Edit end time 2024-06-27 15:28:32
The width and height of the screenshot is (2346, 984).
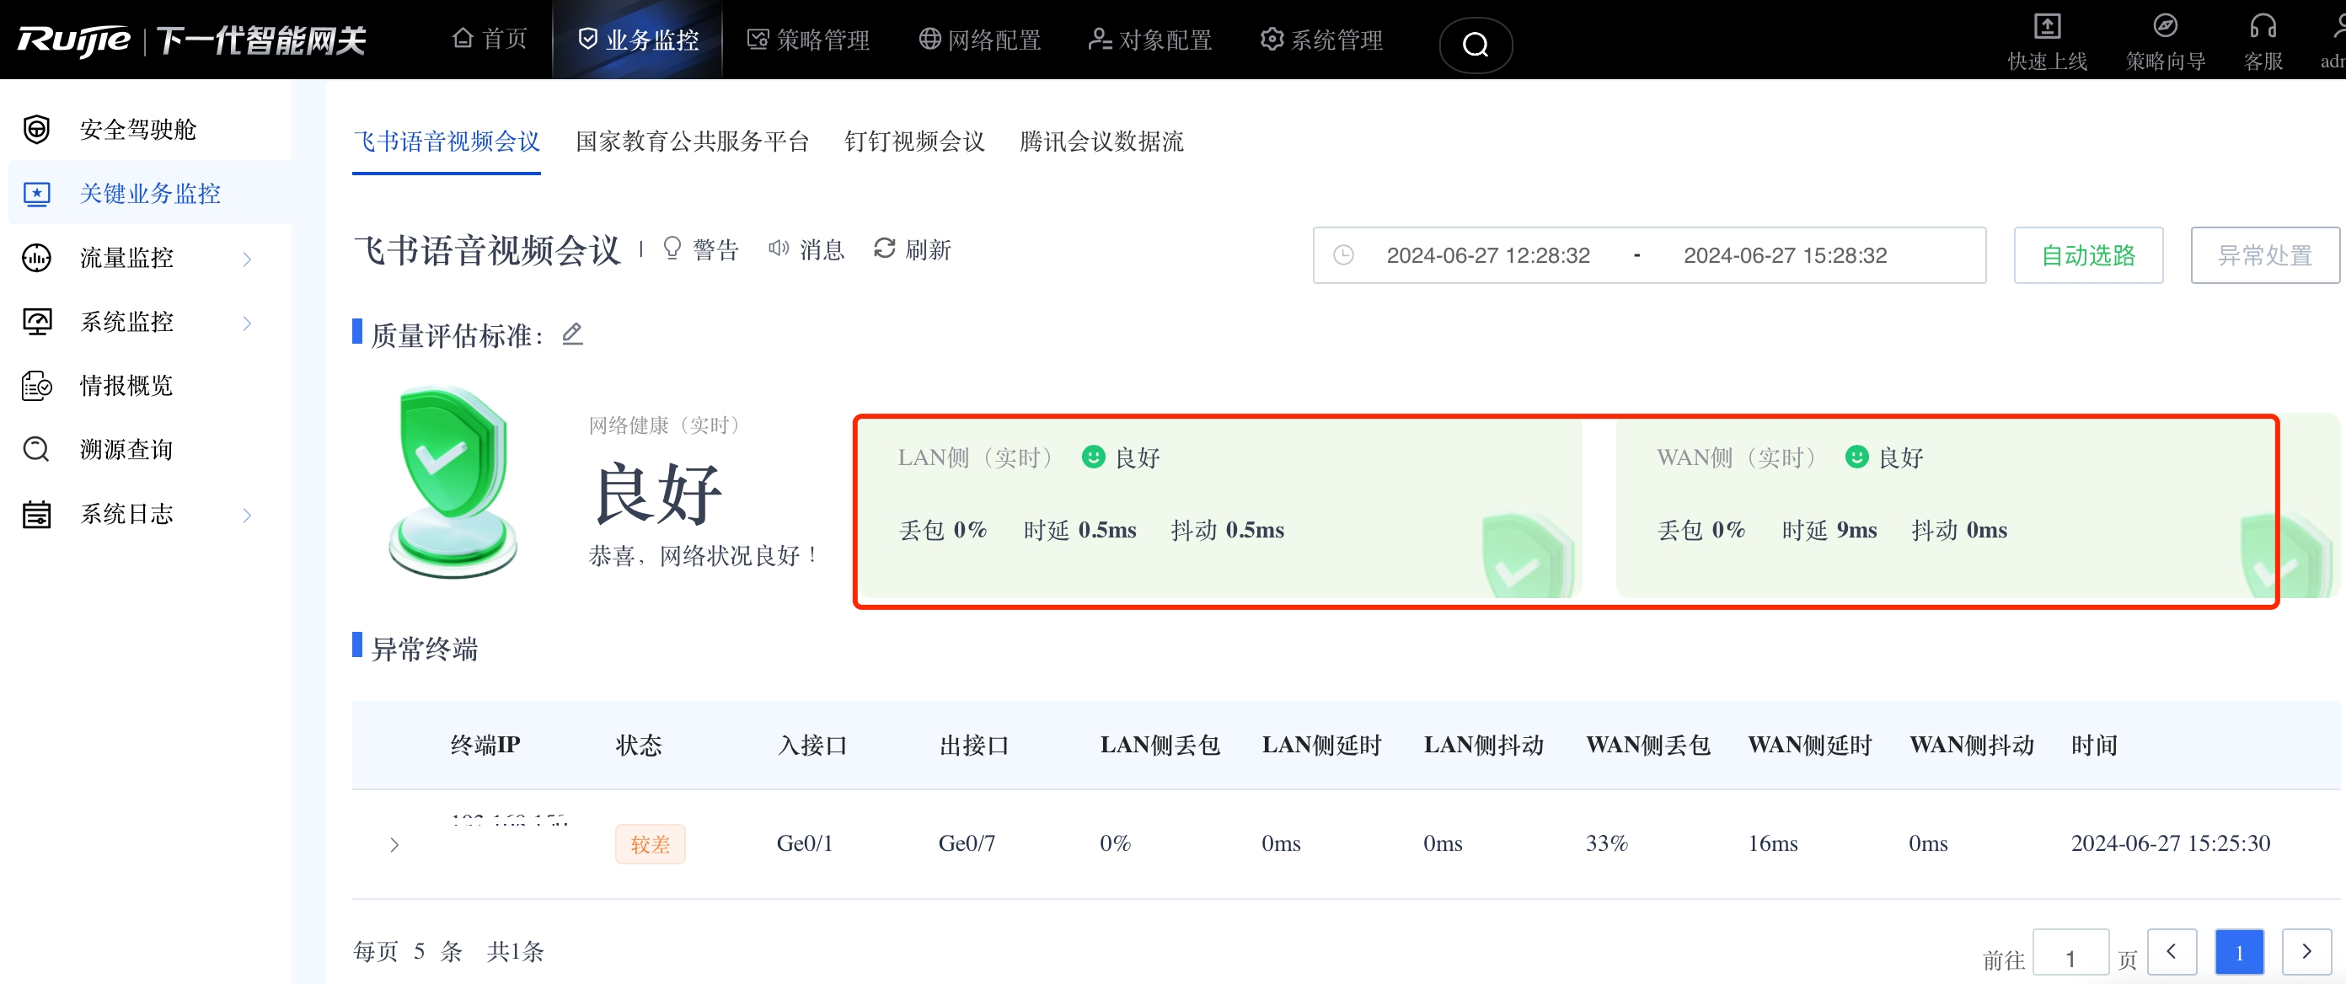coord(1784,256)
